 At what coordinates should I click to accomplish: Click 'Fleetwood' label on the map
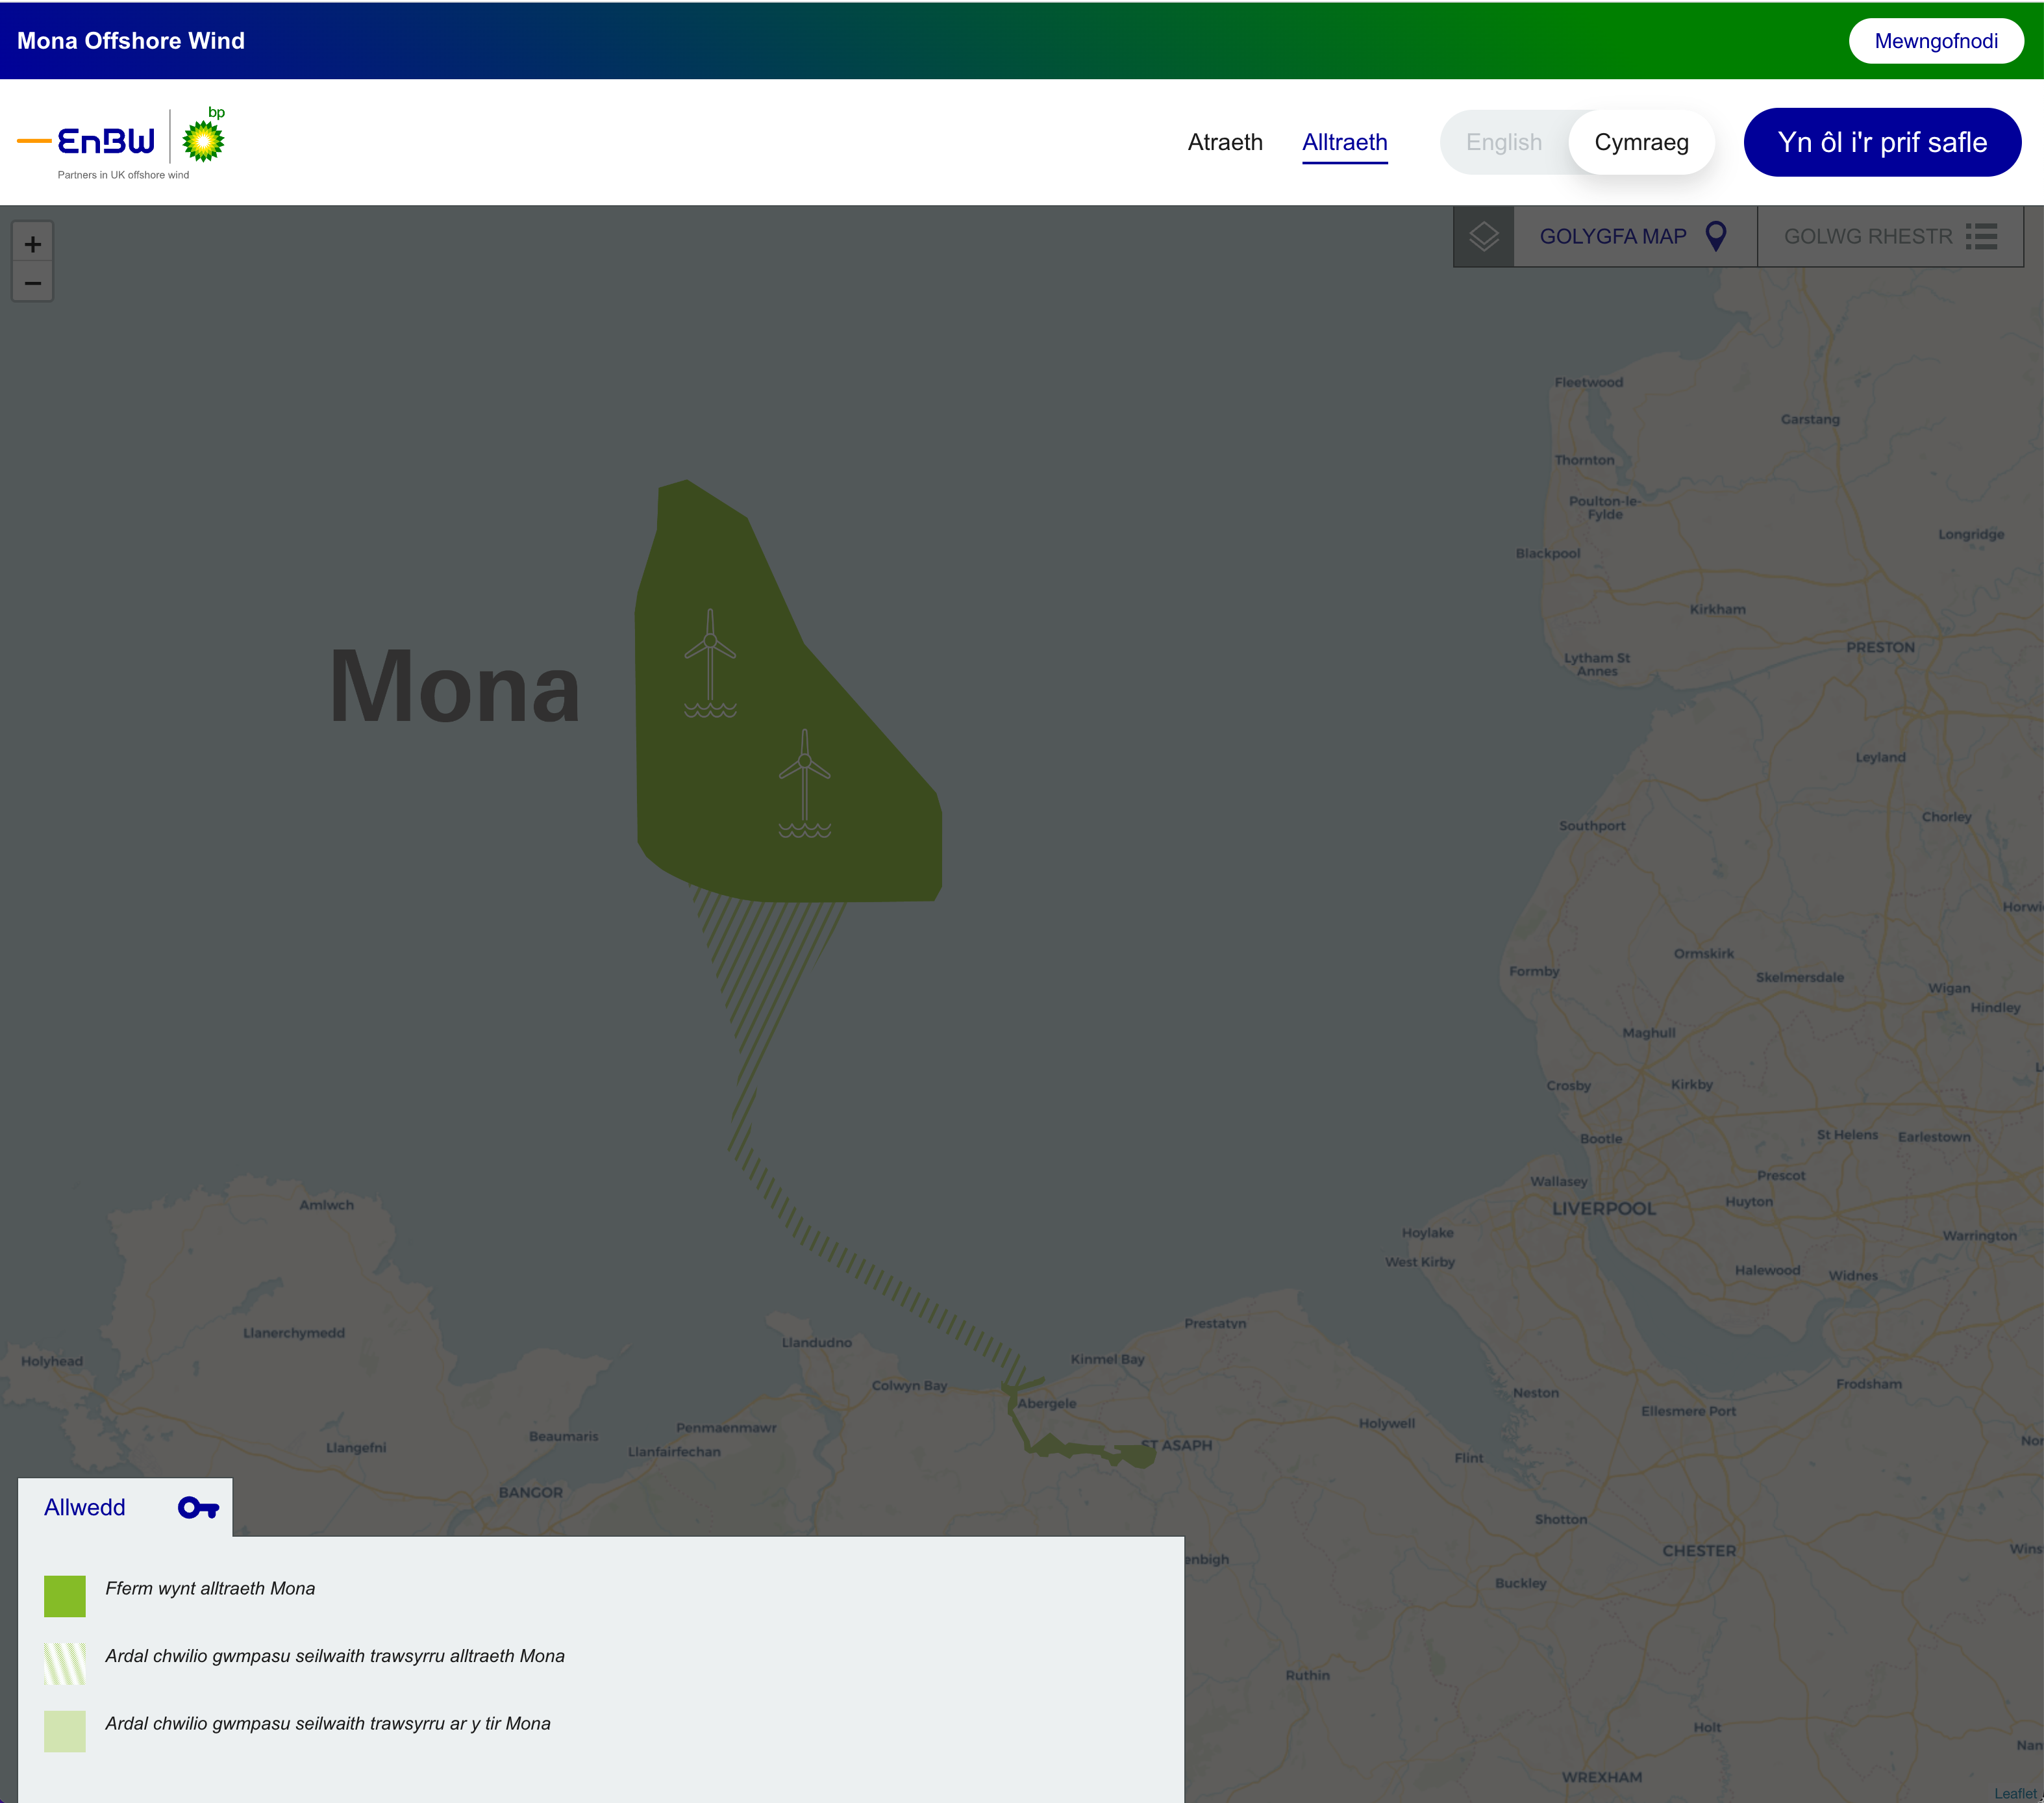click(1589, 382)
